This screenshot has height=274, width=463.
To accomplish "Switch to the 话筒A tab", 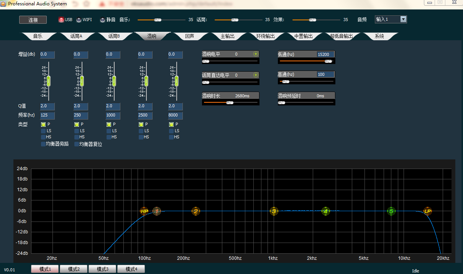I will pos(76,36).
